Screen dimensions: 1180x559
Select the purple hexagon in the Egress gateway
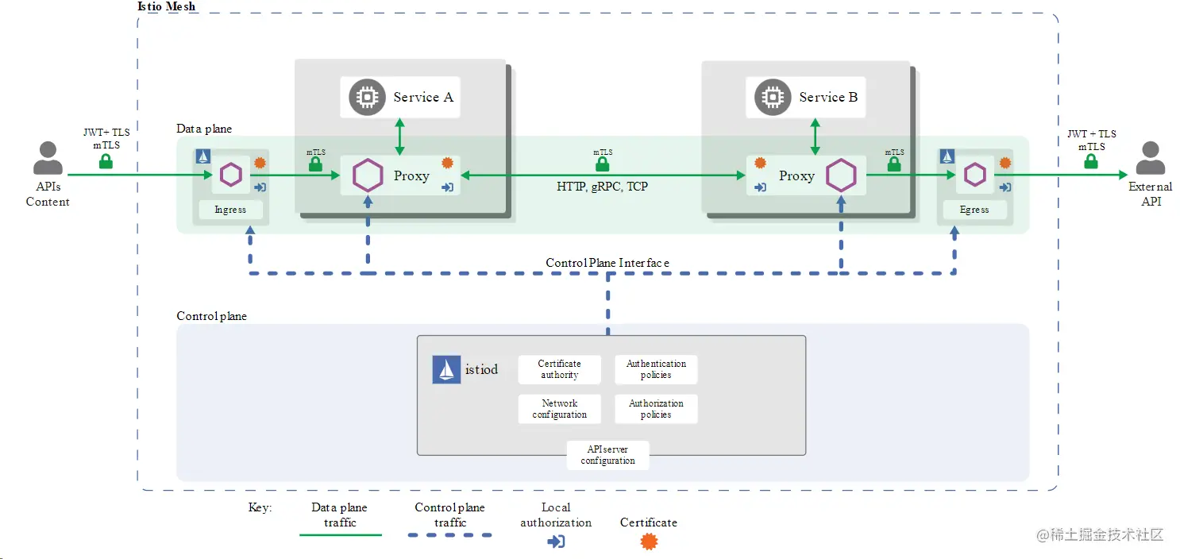[975, 174]
